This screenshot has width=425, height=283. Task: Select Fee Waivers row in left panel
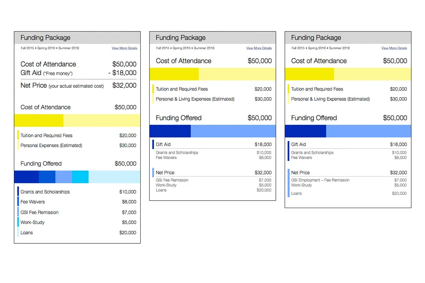(x=77, y=202)
